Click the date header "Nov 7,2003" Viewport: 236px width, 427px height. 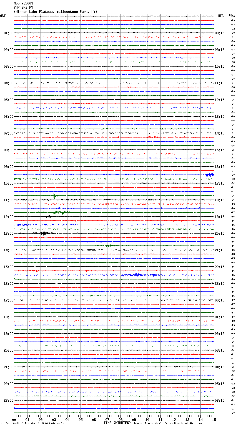23,3
